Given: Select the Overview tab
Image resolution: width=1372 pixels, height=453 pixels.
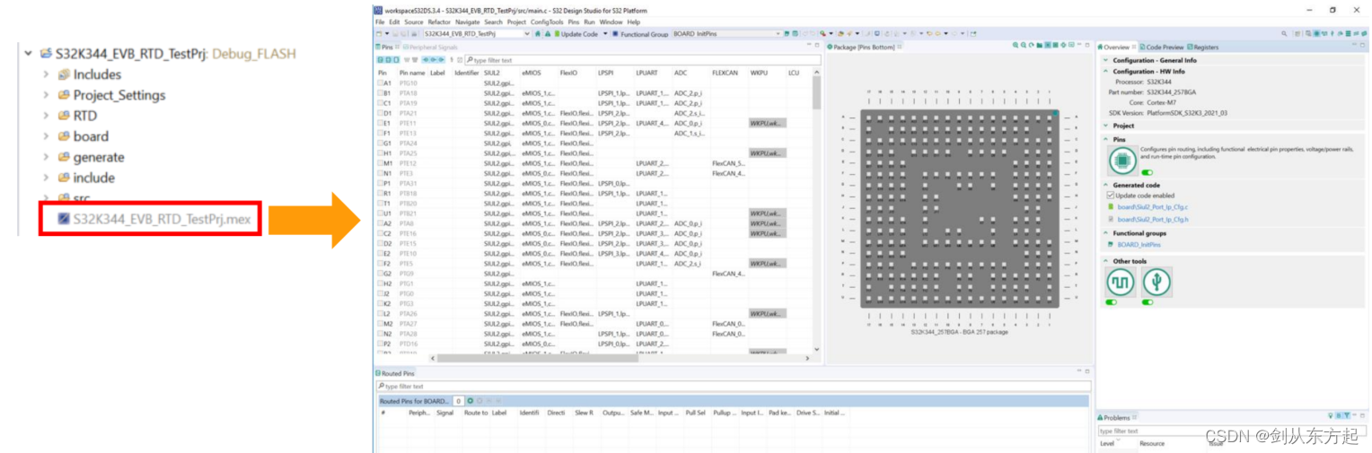Looking at the screenshot, I should point(1115,47).
